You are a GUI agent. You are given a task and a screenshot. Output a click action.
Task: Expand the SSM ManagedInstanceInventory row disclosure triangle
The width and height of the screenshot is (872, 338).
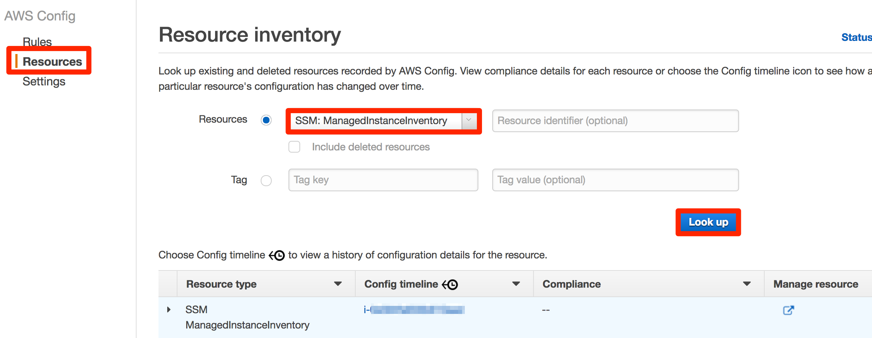168,310
